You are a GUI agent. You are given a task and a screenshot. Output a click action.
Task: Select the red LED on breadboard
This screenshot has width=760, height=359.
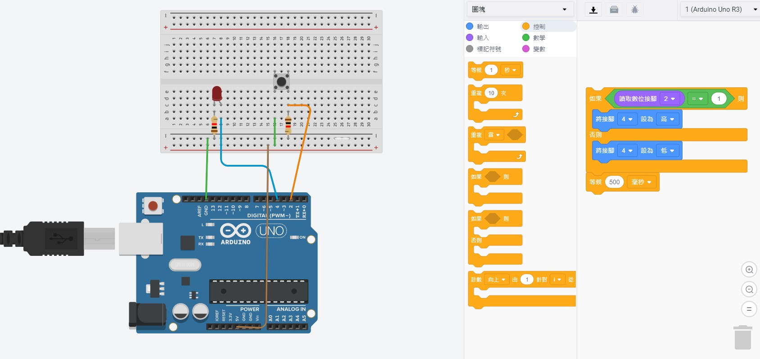coord(217,93)
